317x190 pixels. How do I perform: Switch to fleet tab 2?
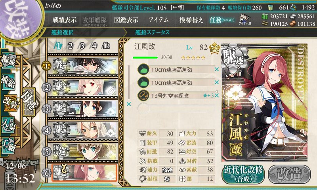71,46
